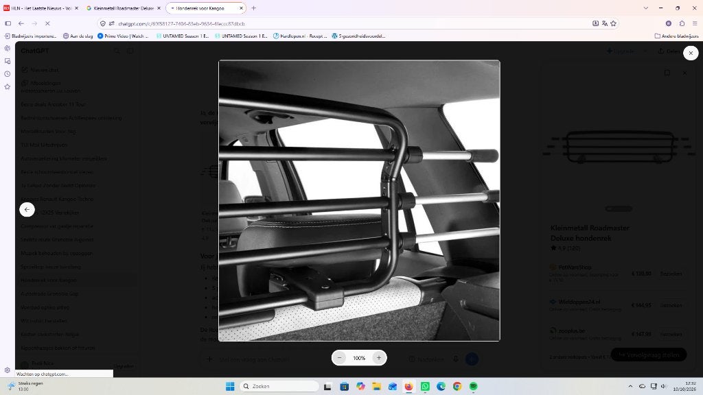Open sidebar settings gear

(x=7, y=370)
